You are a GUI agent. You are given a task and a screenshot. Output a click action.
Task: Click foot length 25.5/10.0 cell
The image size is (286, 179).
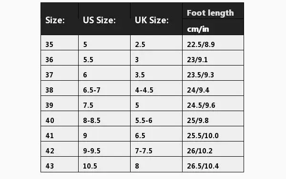point(213,134)
